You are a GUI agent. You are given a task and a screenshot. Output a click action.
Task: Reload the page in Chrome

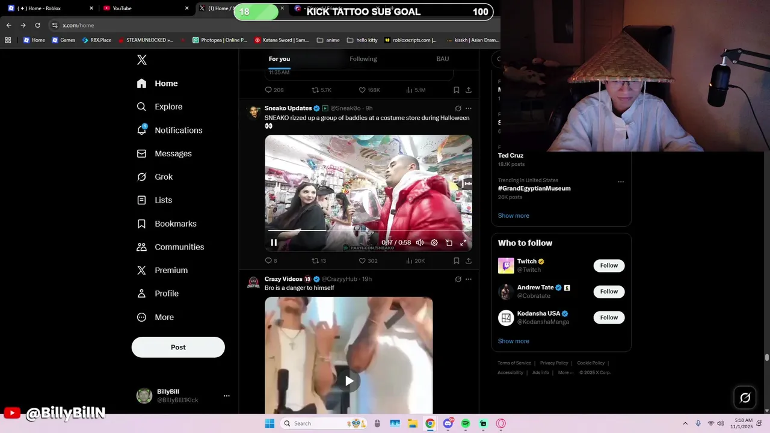point(37,25)
